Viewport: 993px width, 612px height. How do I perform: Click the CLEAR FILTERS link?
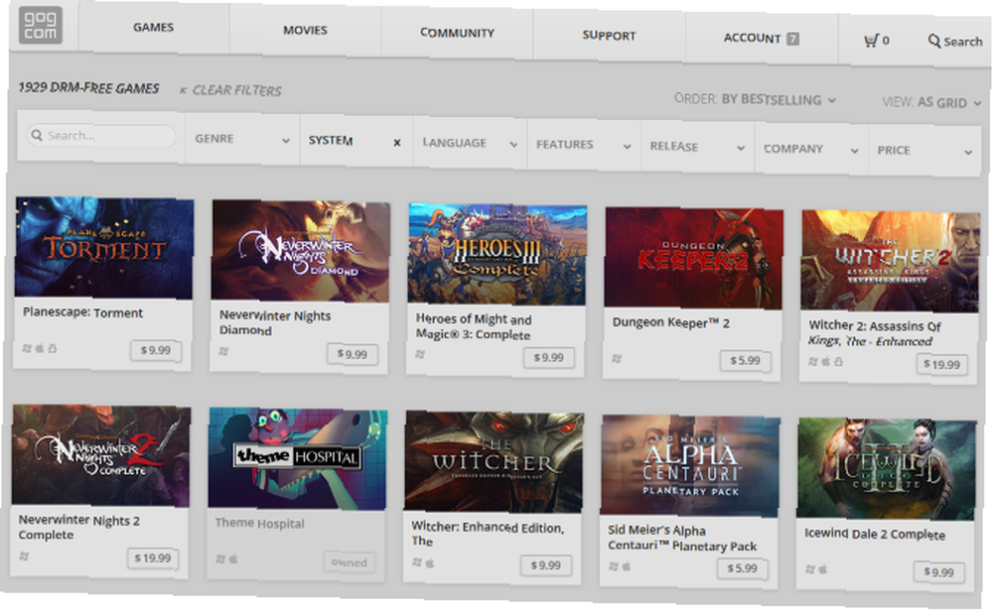[230, 90]
